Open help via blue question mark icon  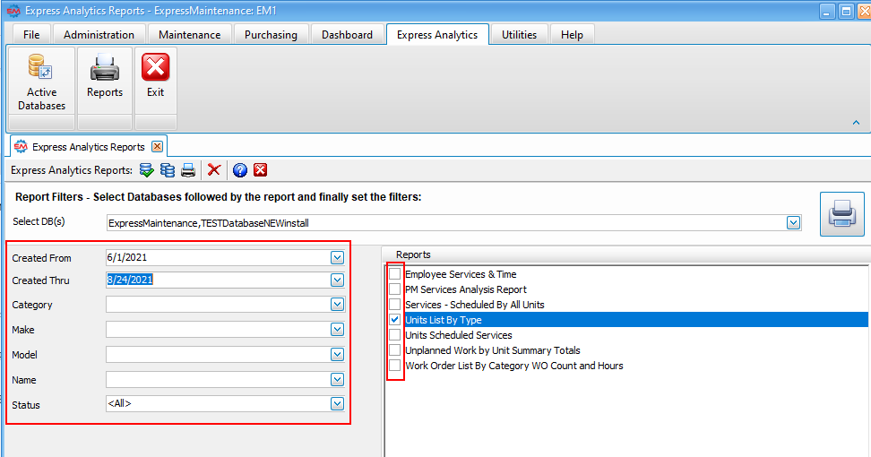[x=240, y=170]
